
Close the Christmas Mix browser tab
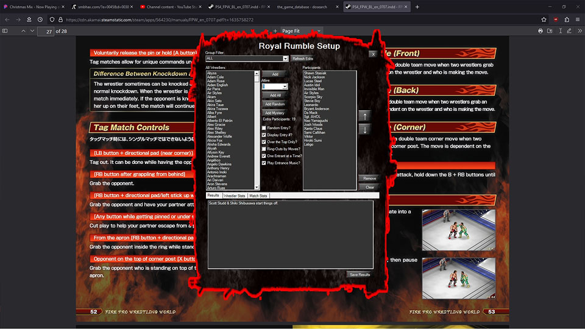click(63, 7)
